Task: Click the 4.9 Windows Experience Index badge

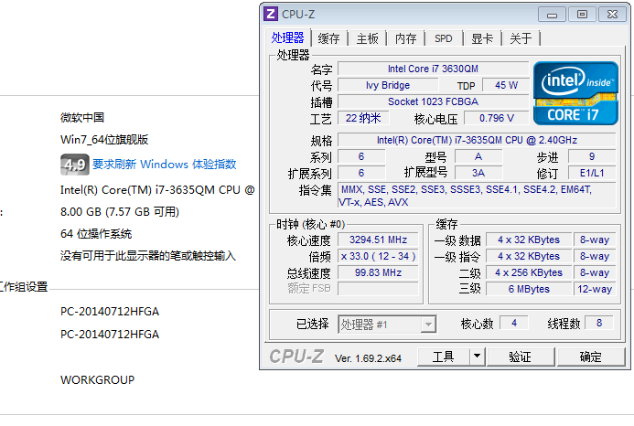Action: pyautogui.click(x=75, y=165)
